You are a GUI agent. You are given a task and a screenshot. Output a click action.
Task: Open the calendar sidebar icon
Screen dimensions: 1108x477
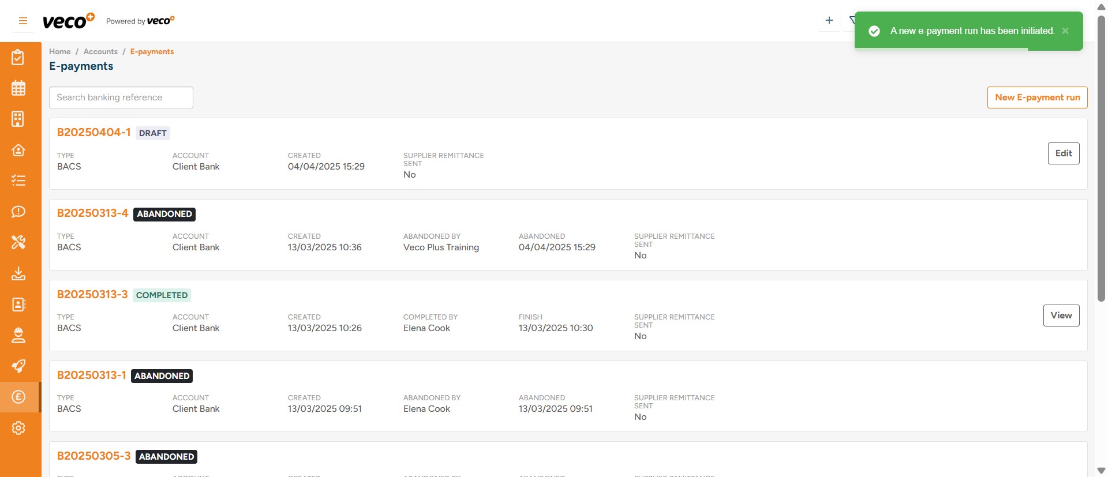pos(18,88)
